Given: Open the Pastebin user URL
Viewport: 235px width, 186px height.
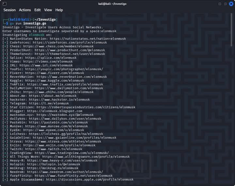Looking at the screenshot, I should [58, 123].
